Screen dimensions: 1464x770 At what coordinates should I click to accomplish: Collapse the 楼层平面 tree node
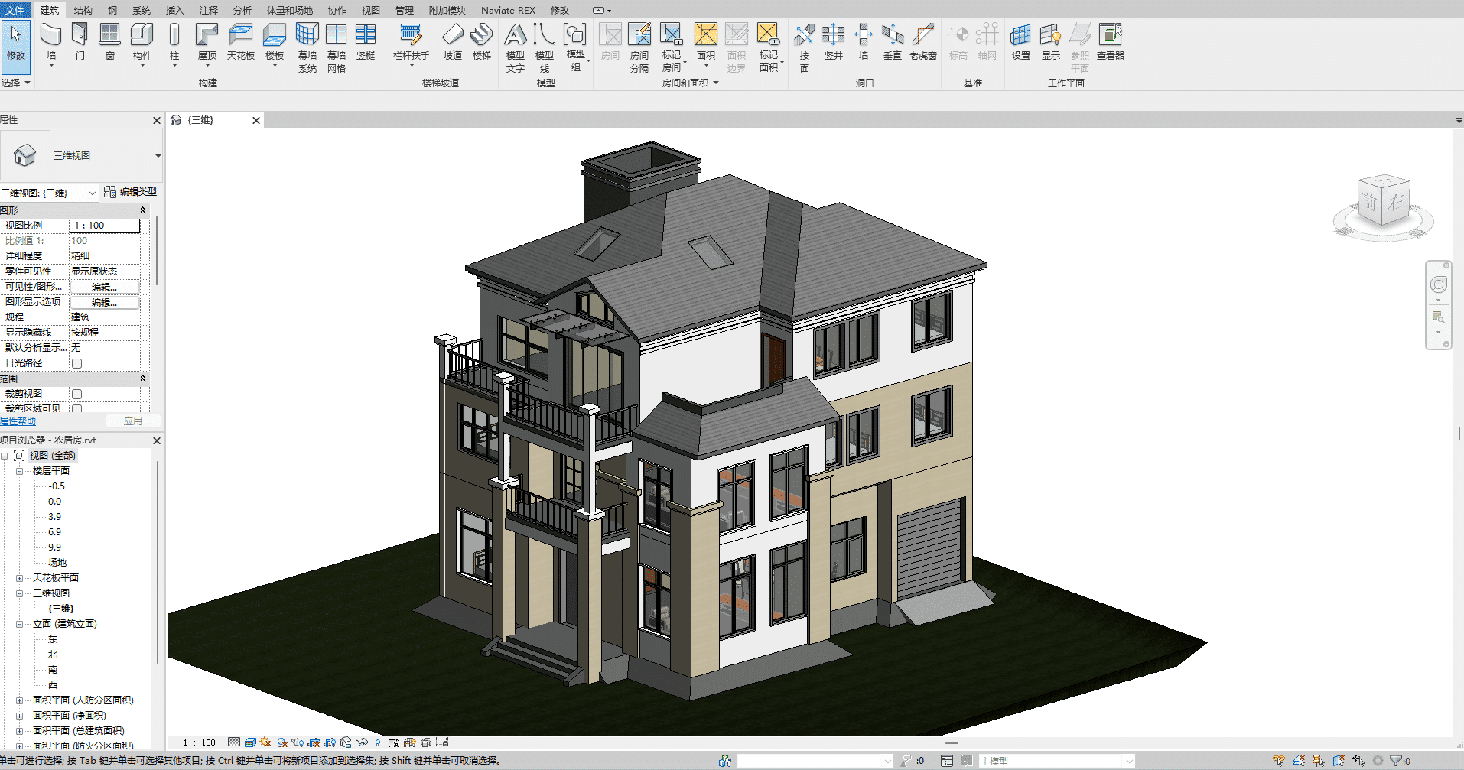[x=19, y=471]
